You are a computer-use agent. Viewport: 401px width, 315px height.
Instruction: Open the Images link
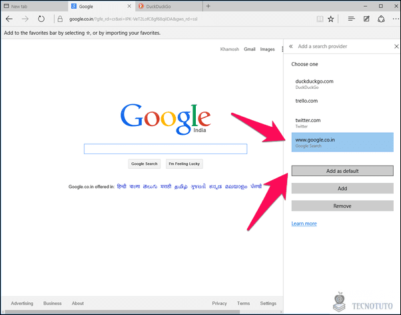coord(267,49)
